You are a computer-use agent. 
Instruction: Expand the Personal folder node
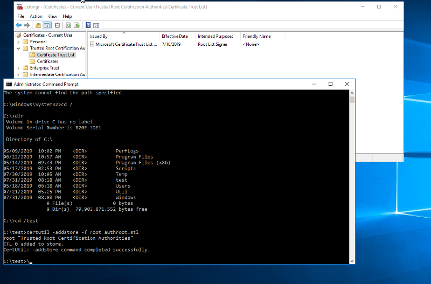pos(19,41)
